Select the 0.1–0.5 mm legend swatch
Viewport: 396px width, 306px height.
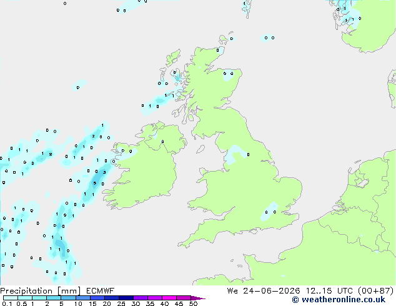pyautogui.click(x=11, y=298)
